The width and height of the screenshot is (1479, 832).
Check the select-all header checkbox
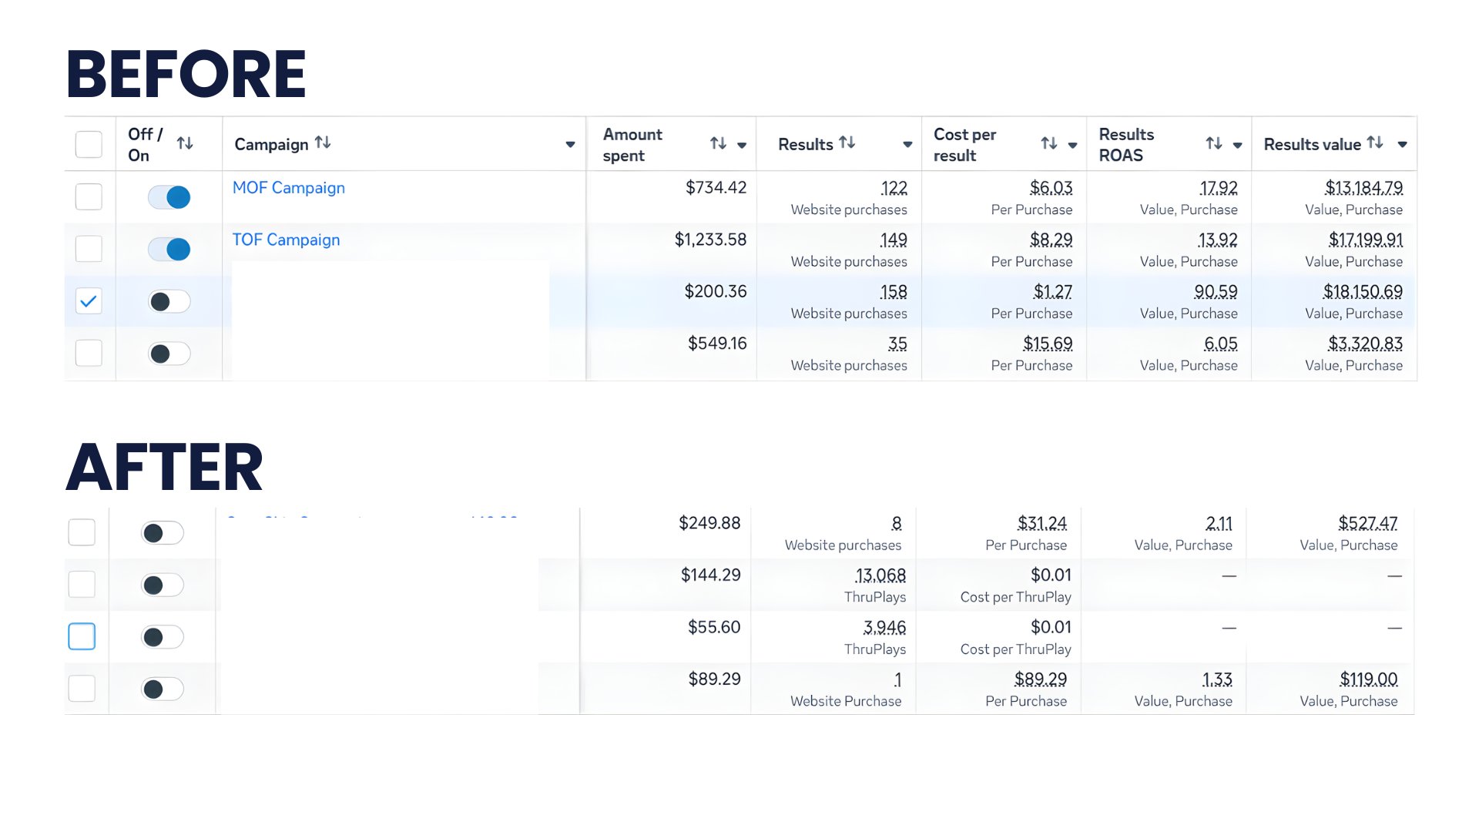point(89,144)
